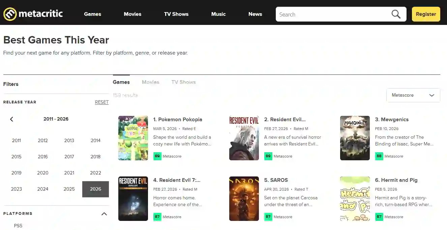Viewport: 447px width, 230px height.
Task: Filter by release year 2017
Action: (x=69, y=157)
